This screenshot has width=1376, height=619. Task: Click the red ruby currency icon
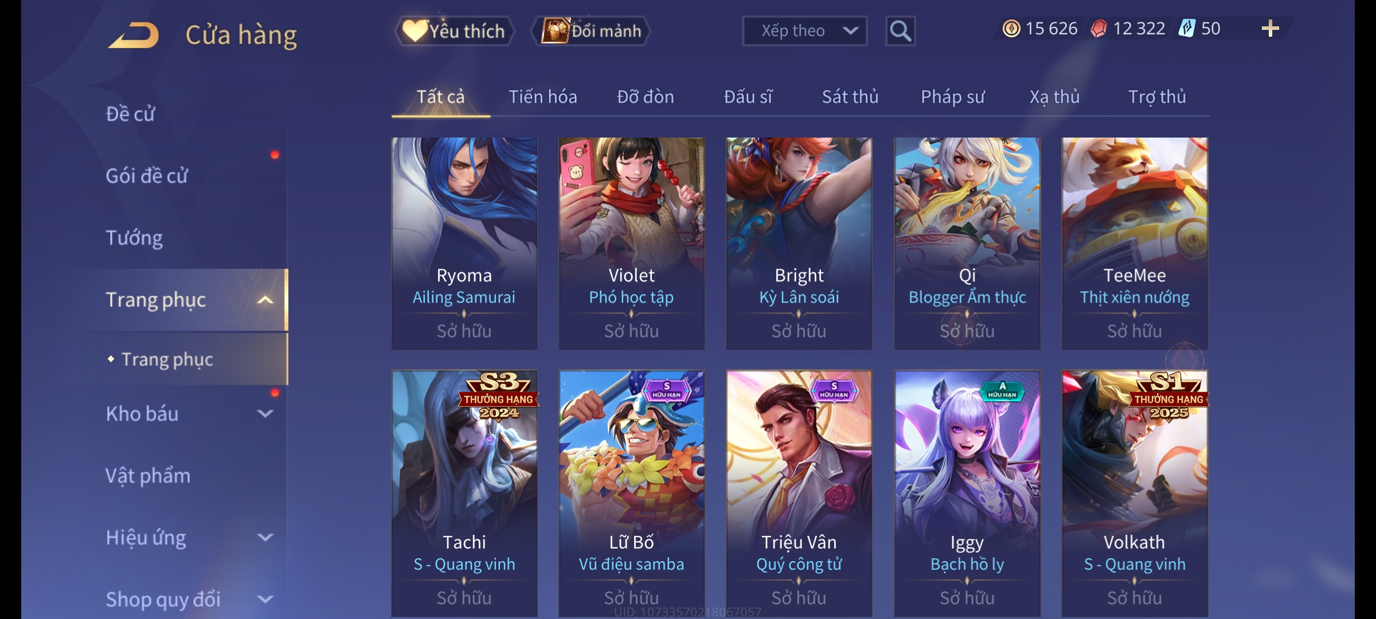1099,29
